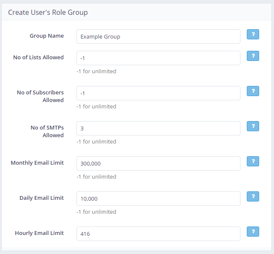
Task: Click the "Create User's Role Group" heading
Action: (x=48, y=12)
